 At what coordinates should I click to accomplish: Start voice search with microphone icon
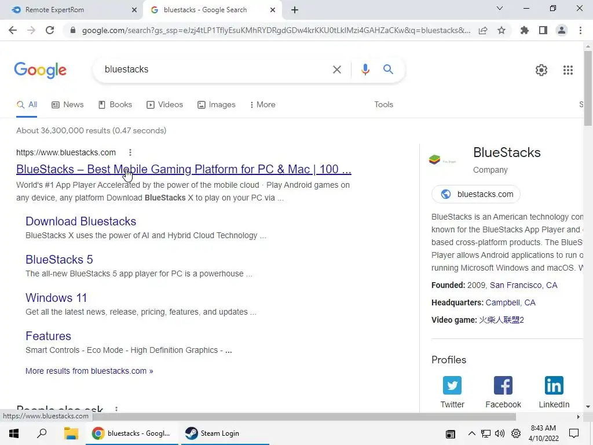click(x=365, y=70)
